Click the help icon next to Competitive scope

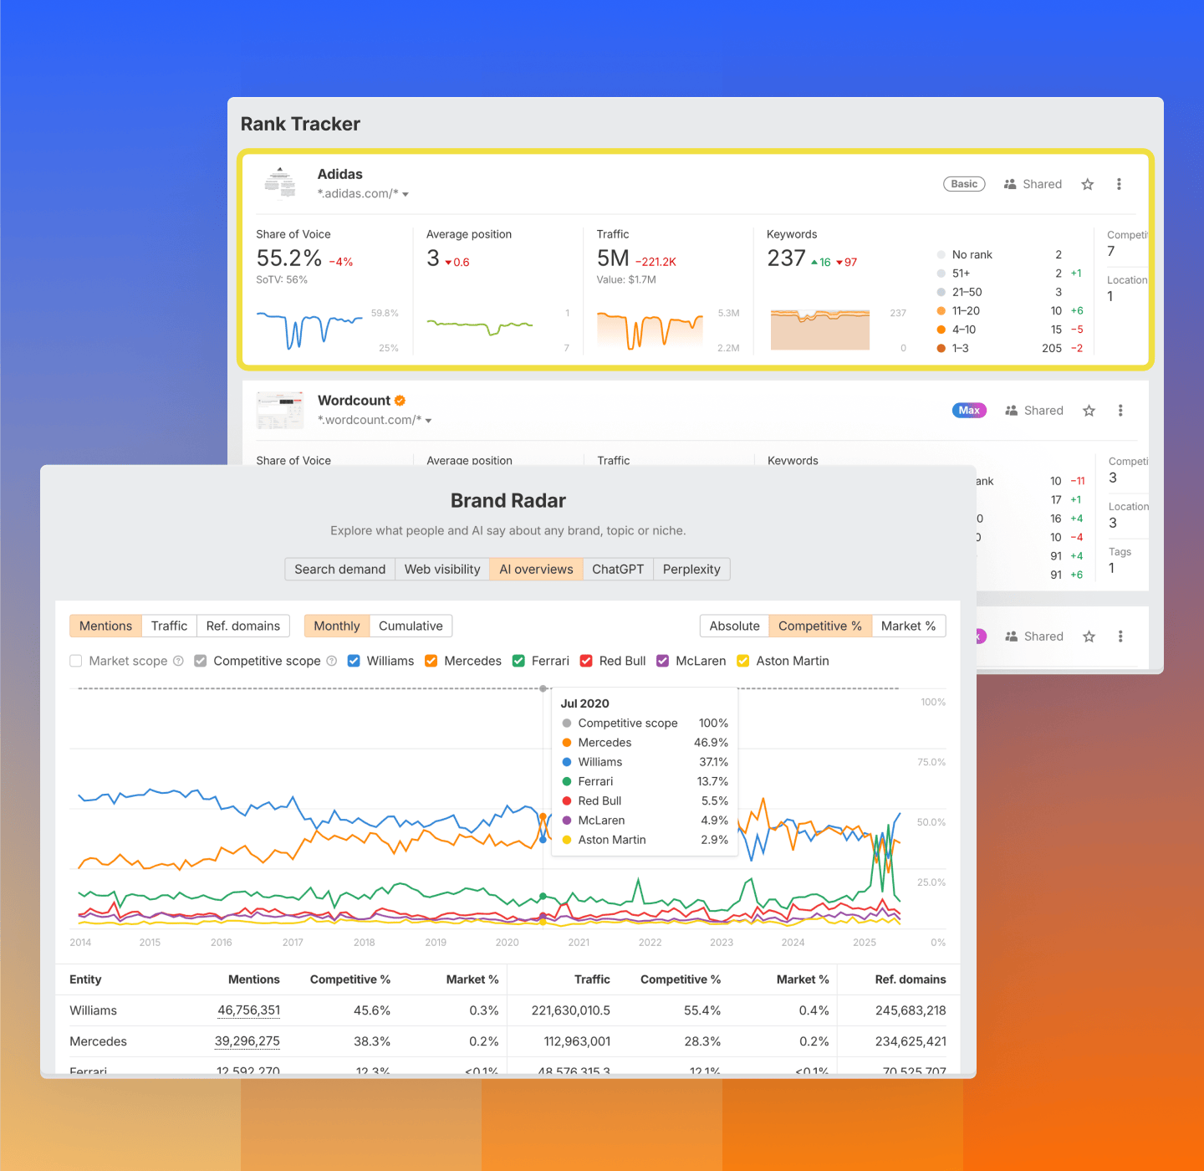(x=332, y=661)
